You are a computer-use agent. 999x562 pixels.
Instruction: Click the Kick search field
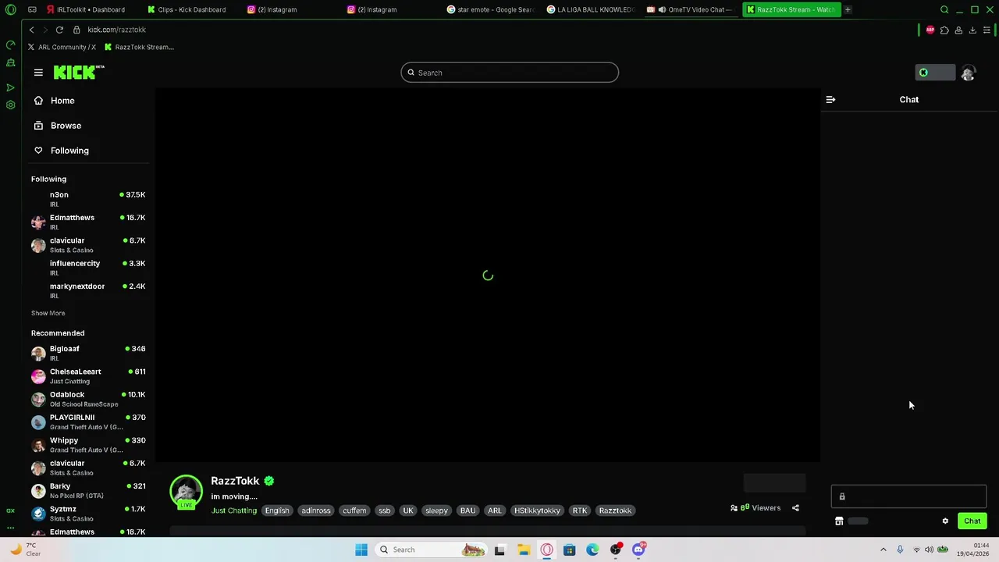[x=510, y=73]
